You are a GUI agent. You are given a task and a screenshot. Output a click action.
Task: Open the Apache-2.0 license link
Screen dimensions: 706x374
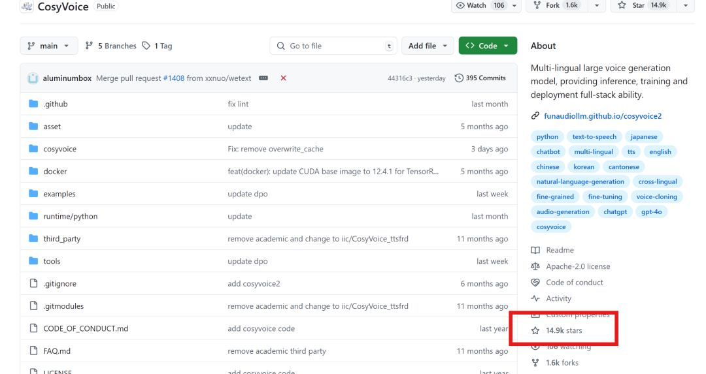(x=578, y=266)
